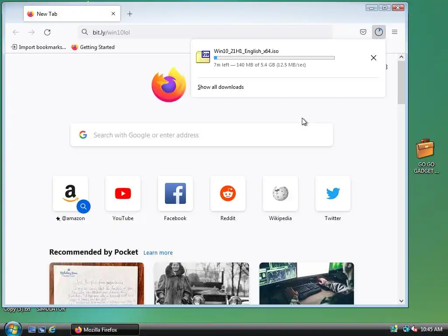
Task: Click the Google icon in the search box
Action: [x=83, y=135]
